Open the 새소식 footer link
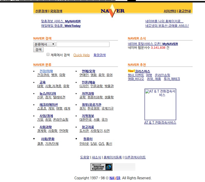The image size is (205, 182). point(97,157)
